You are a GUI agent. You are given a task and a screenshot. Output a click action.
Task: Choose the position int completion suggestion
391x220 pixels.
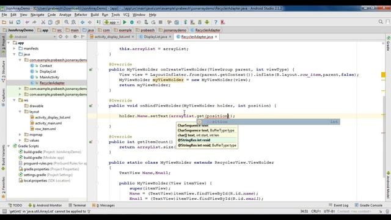tap(268, 122)
